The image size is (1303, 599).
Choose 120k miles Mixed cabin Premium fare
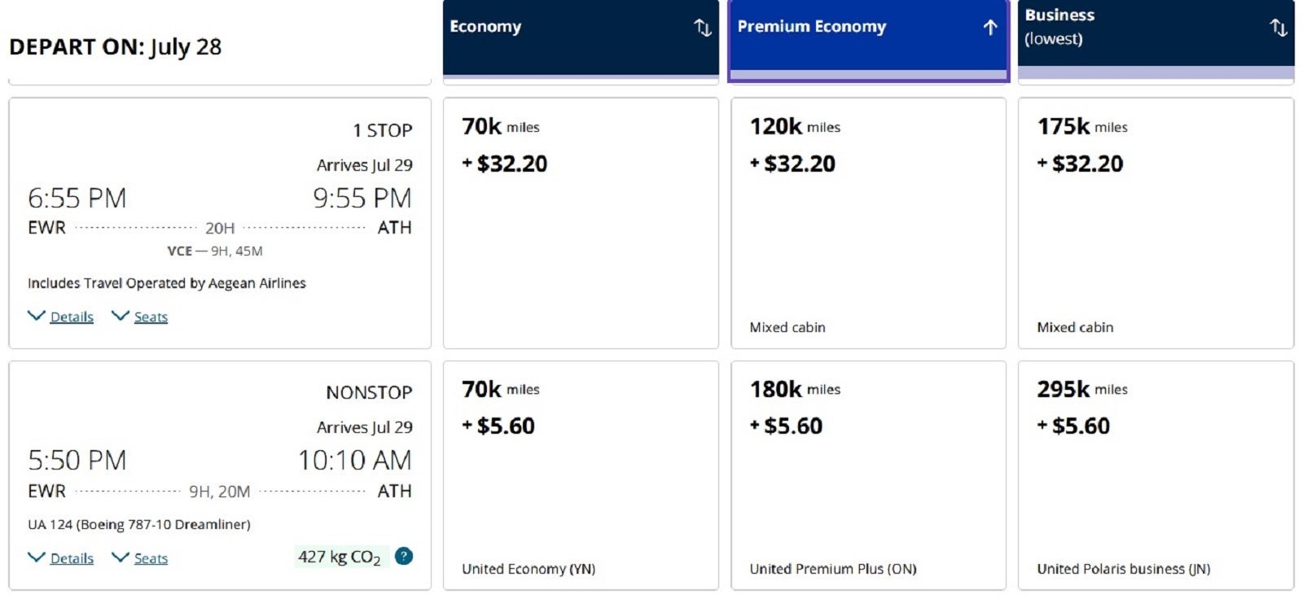coord(868,223)
